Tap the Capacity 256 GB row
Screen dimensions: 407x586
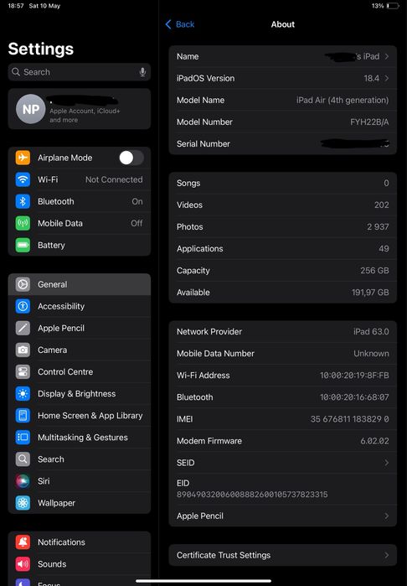[x=283, y=270]
